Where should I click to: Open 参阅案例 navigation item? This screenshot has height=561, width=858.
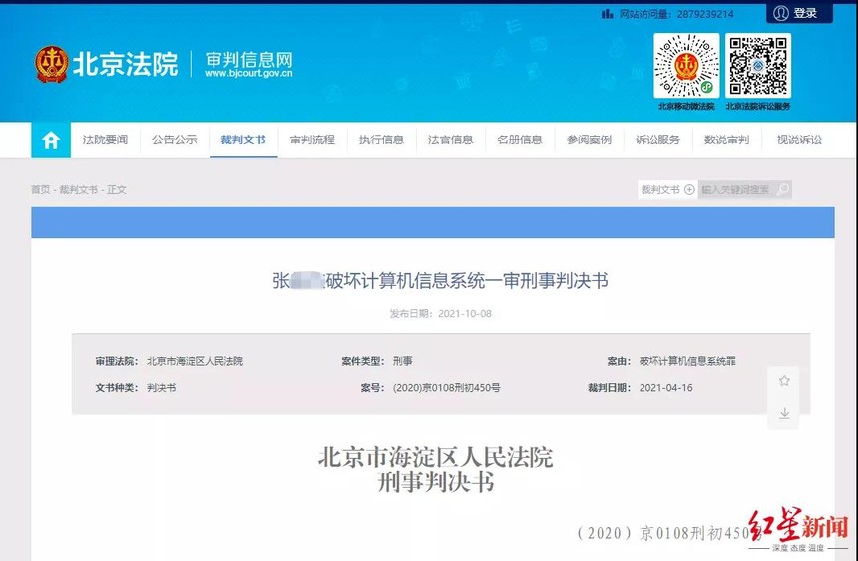[589, 140]
